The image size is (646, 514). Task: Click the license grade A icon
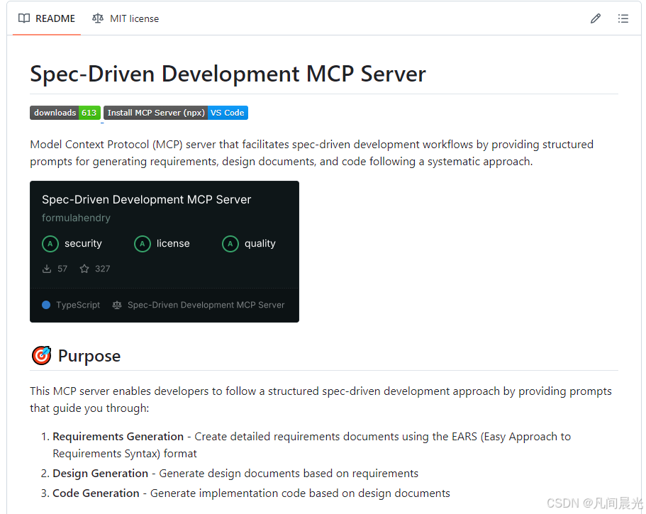(x=142, y=244)
